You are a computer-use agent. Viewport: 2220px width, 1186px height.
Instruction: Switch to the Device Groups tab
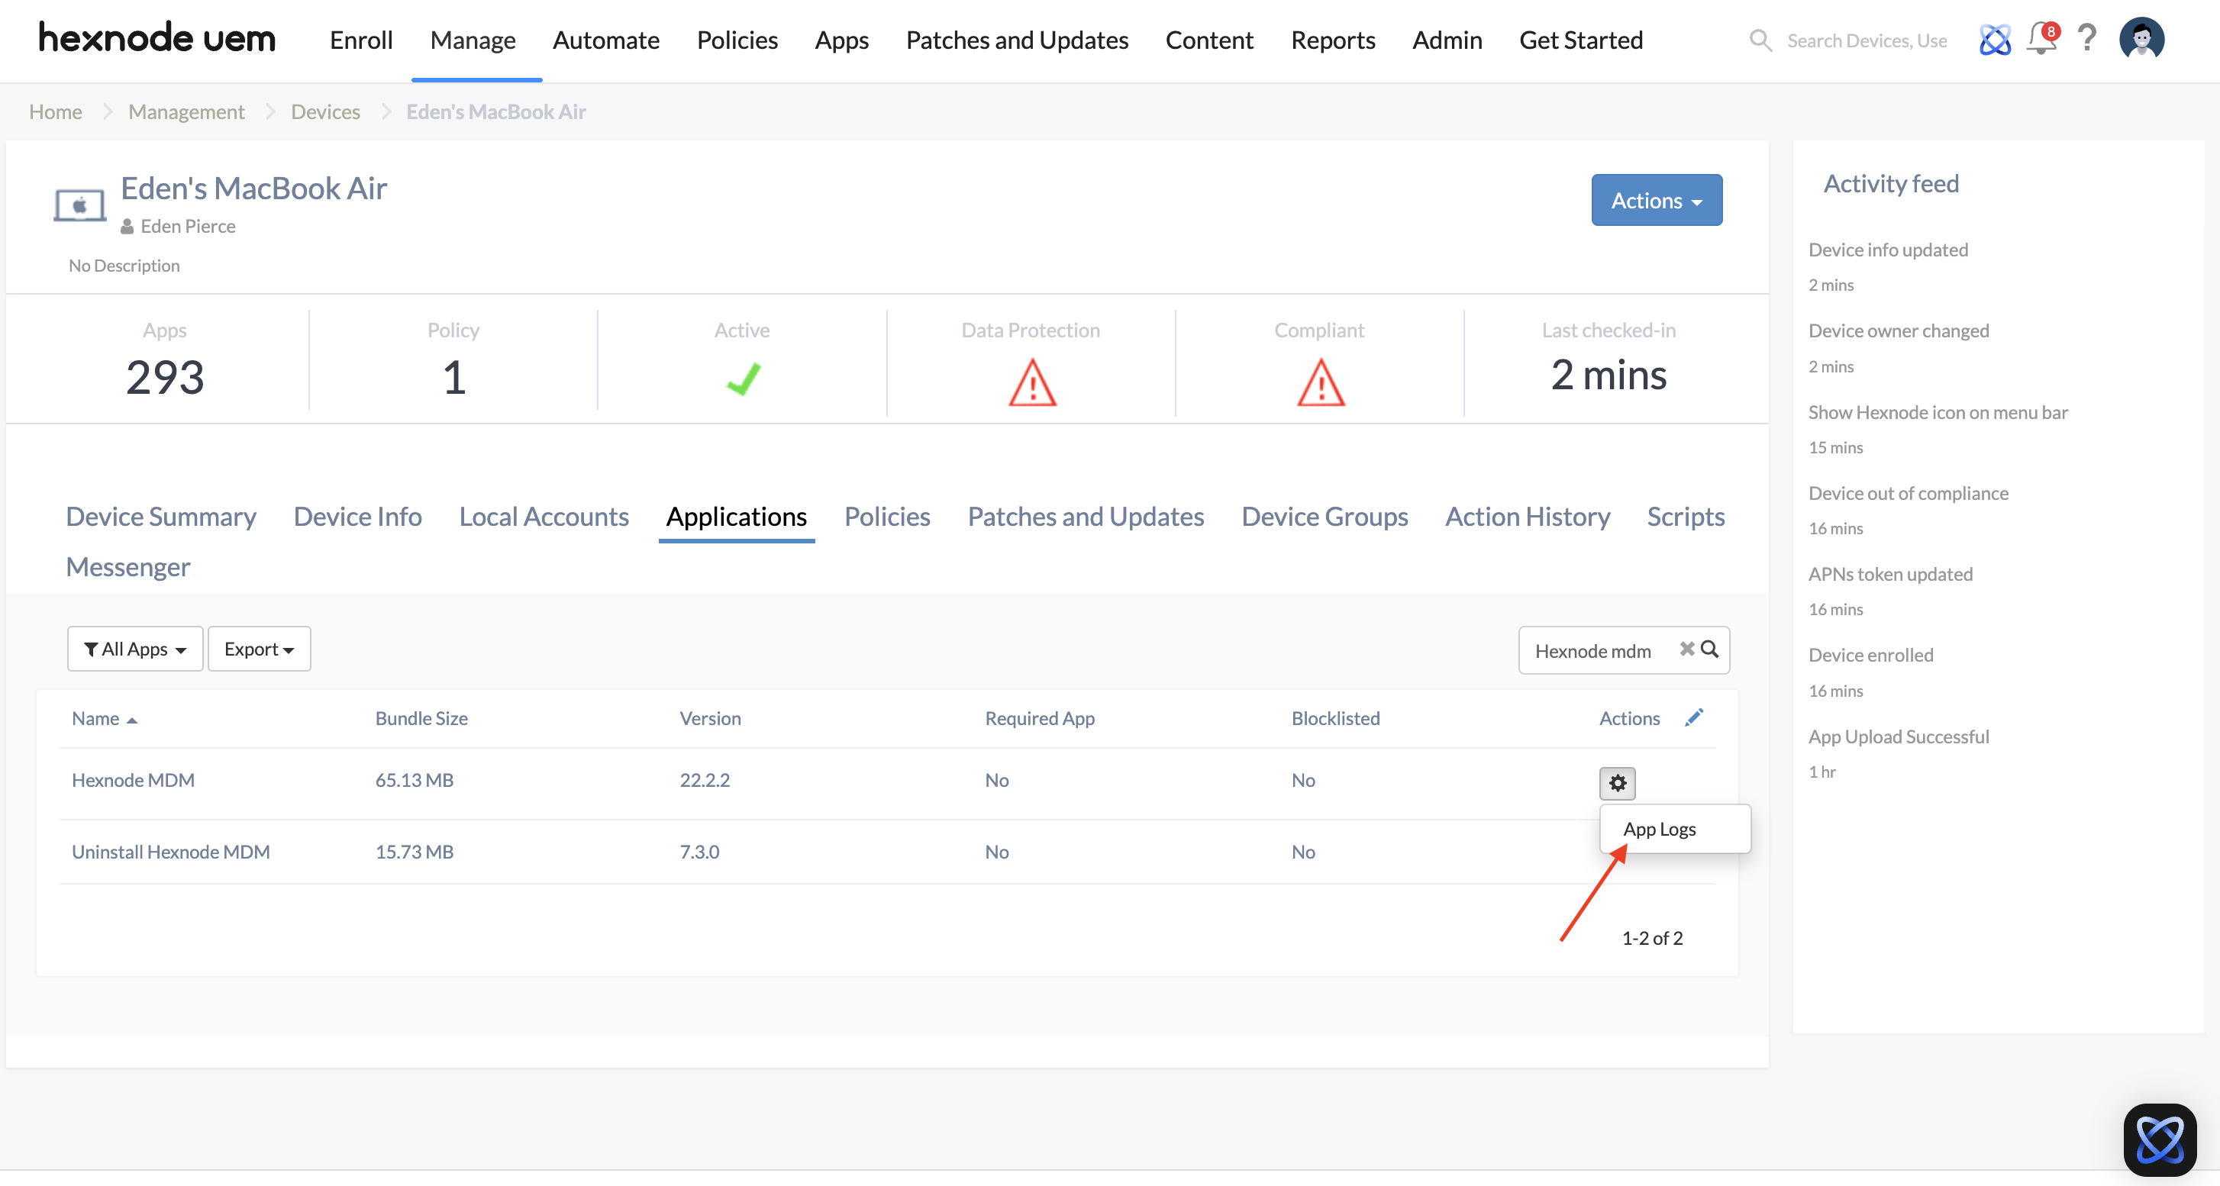1325,517
